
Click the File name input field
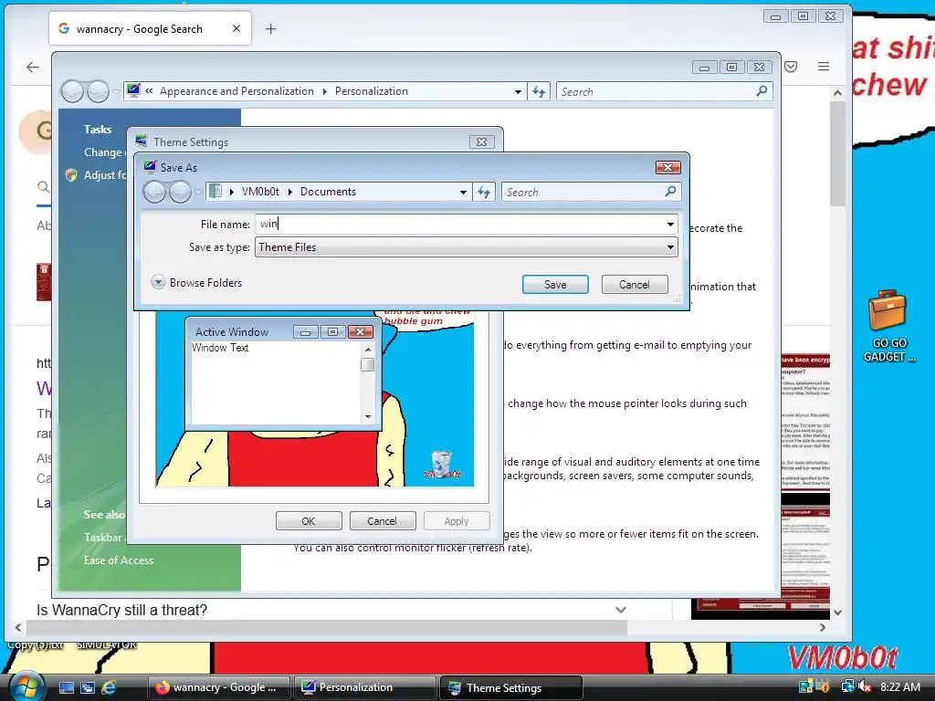coord(459,225)
